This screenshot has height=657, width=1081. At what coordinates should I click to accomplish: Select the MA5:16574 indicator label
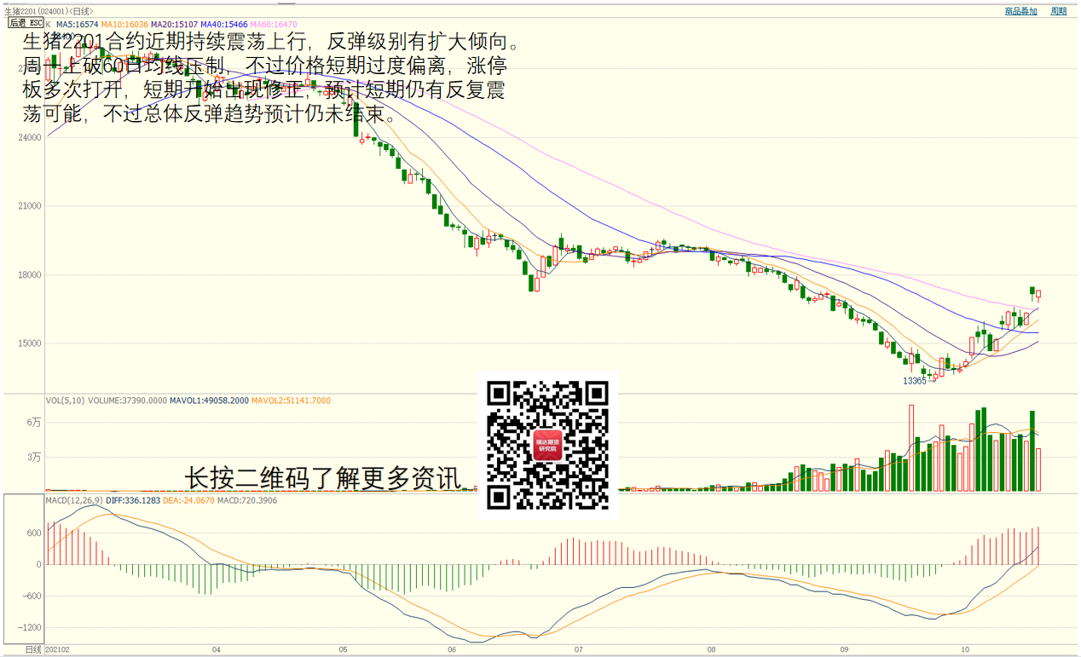pos(78,25)
